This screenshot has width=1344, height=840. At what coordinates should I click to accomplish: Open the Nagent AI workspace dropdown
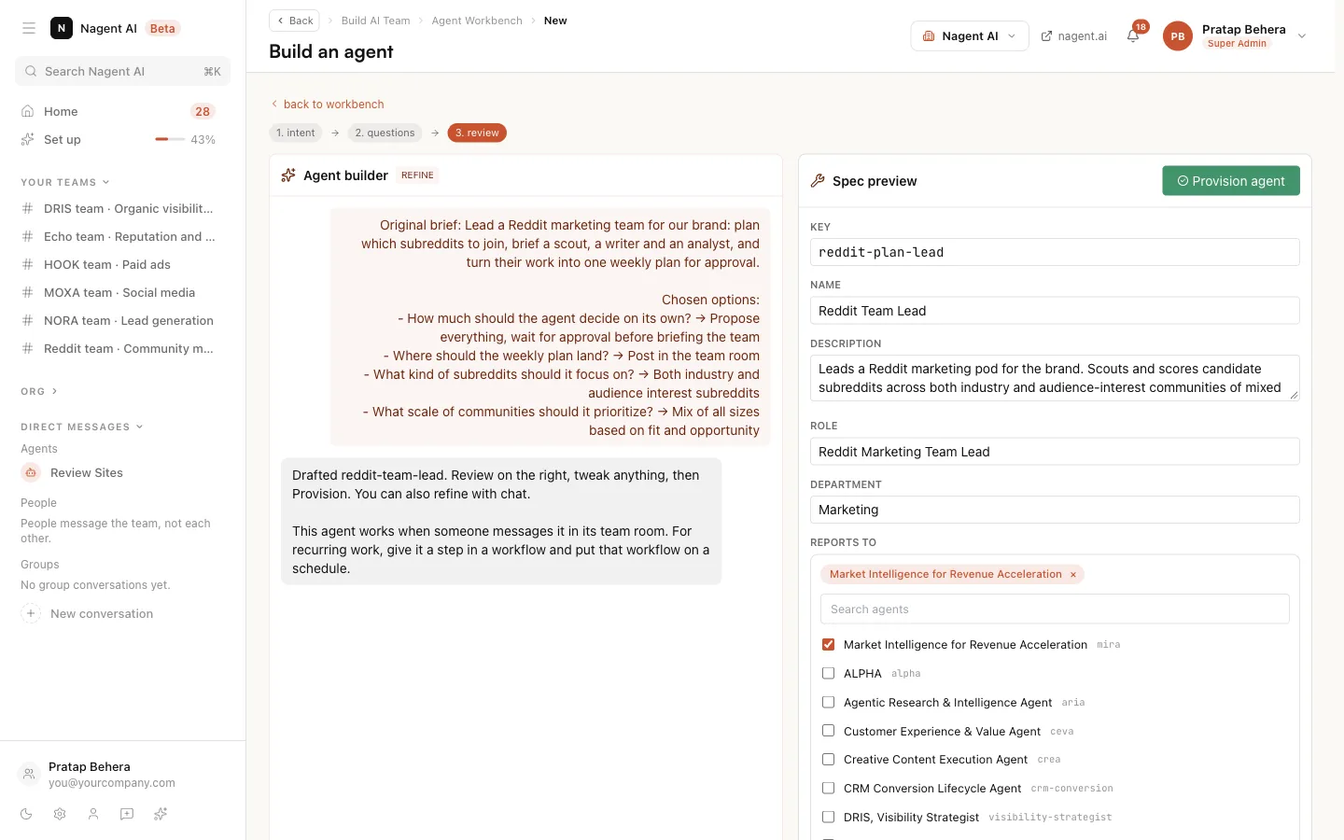970,36
